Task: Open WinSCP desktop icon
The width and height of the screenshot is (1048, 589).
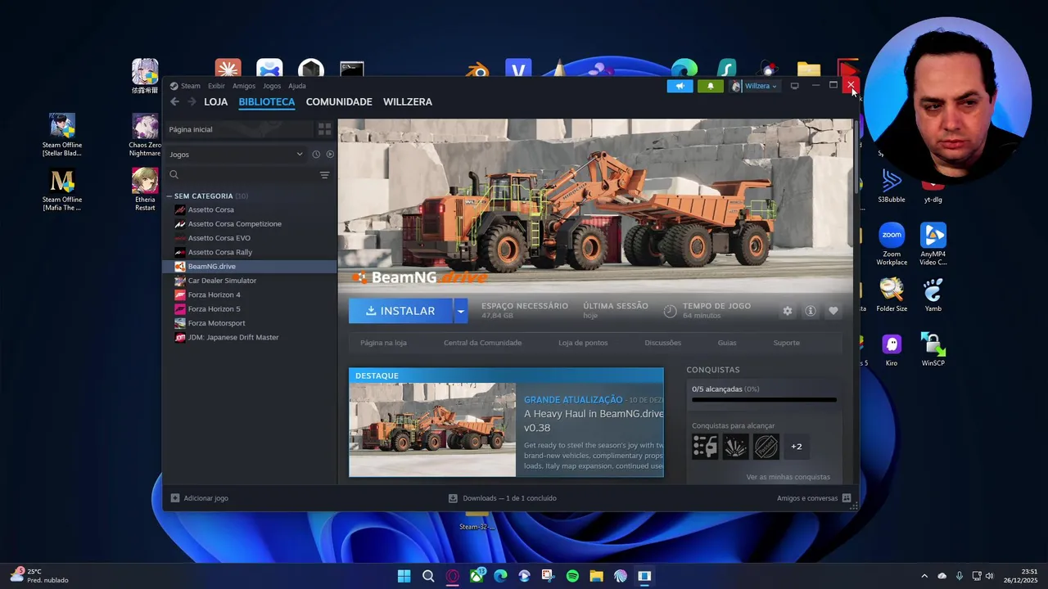Action: (x=933, y=348)
